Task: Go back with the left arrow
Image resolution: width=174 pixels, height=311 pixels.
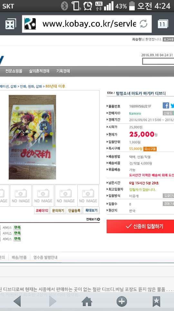Action: (17, 302)
